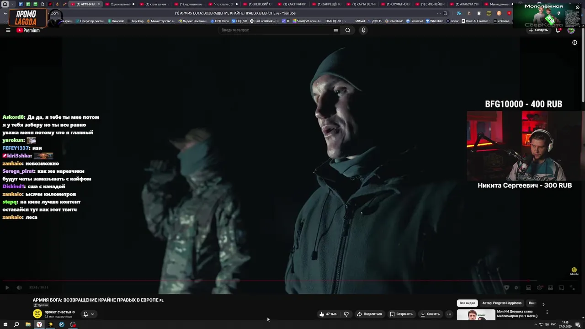Open Windows taskbar search
The image size is (585, 329).
tap(16, 324)
